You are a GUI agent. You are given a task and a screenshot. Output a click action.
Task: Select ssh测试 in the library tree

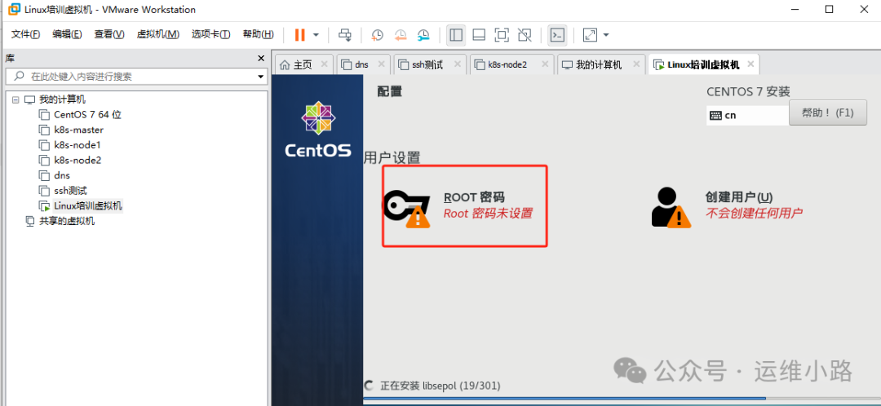pyautogui.click(x=70, y=191)
